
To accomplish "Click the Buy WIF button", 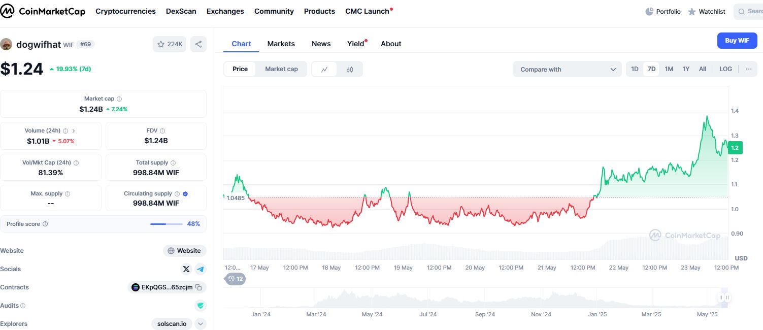I will click(x=737, y=41).
